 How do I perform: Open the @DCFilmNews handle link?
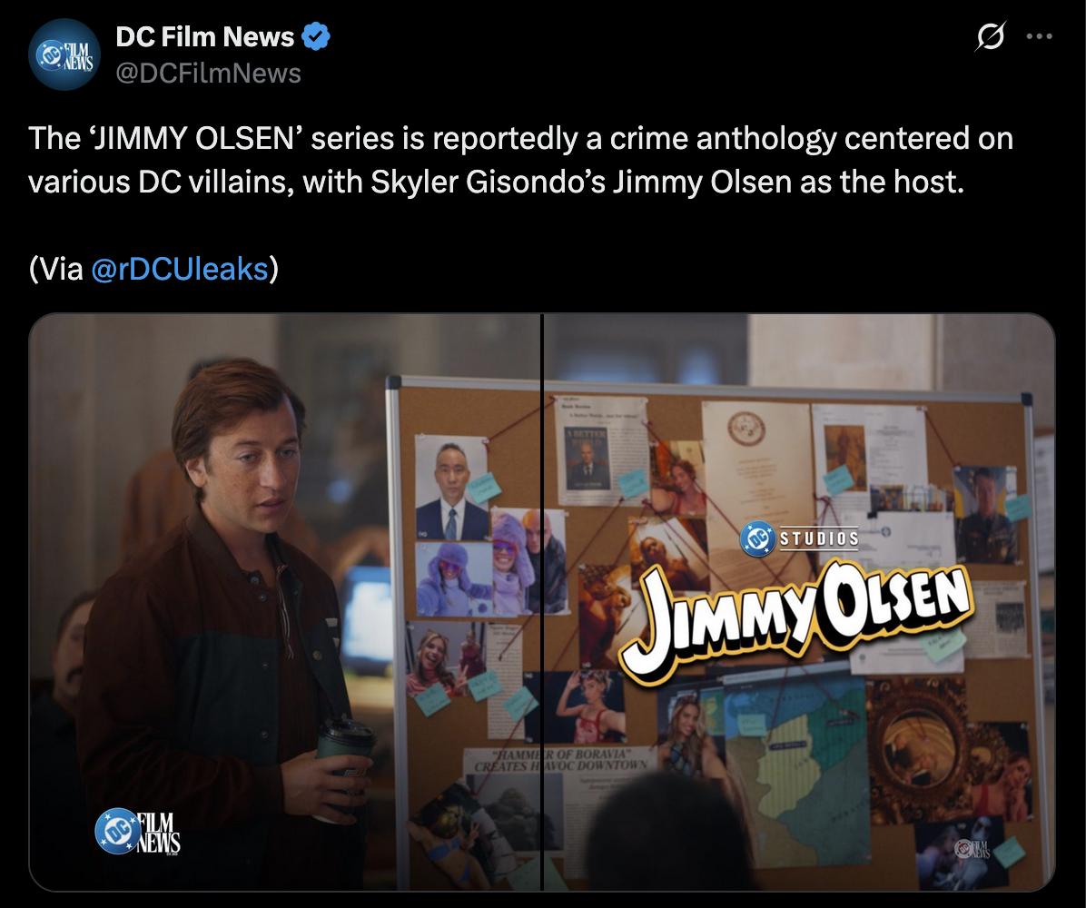coord(208,74)
